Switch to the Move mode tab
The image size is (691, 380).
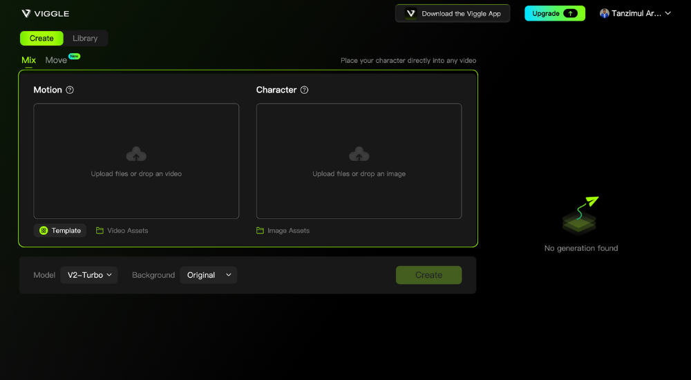click(57, 60)
